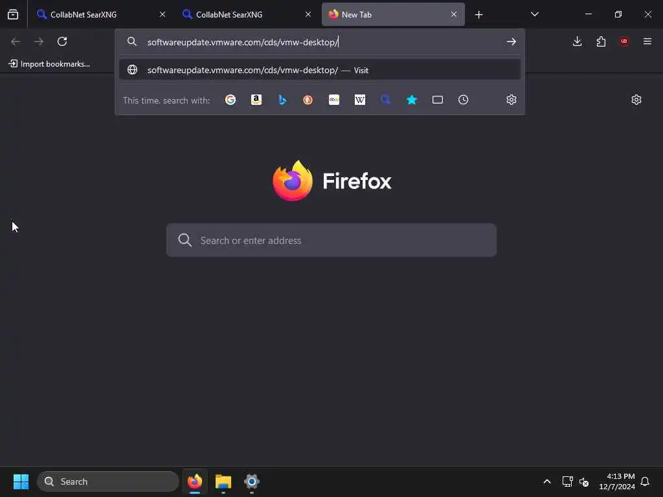Open Settings from the taskbar

(x=252, y=481)
